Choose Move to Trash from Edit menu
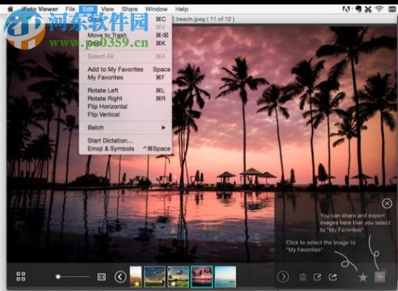This screenshot has height=291, width=398. 126,35
